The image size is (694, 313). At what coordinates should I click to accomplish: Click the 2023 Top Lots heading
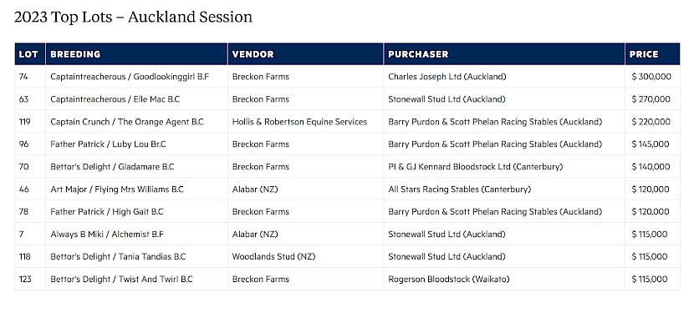[x=133, y=17]
